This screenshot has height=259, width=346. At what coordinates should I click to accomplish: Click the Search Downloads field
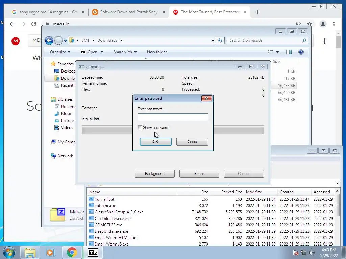tap(265, 40)
